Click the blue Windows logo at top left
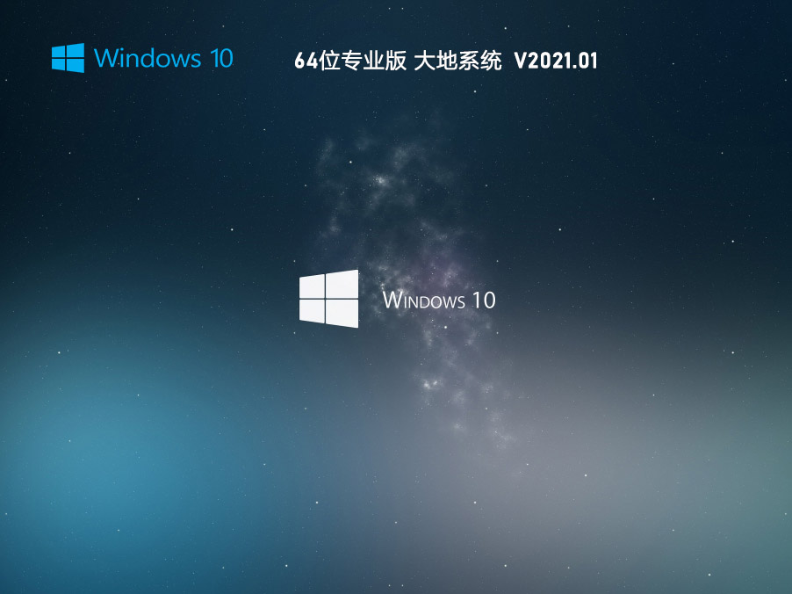Image resolution: width=792 pixels, height=594 pixels. (68, 58)
